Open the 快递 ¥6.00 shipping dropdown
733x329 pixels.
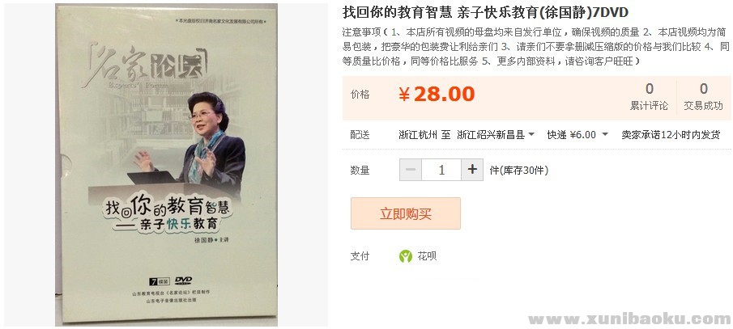pos(577,135)
